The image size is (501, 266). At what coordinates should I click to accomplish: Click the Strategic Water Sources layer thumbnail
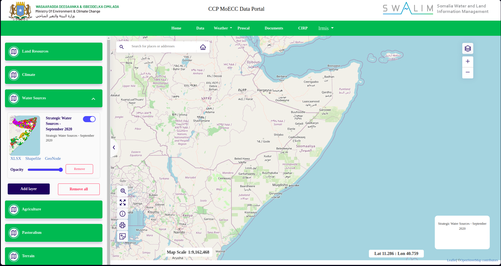click(24, 135)
